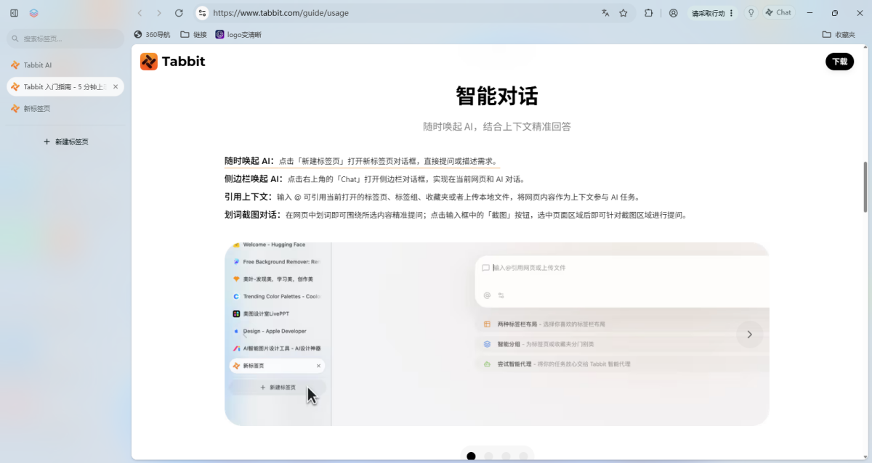
Task: Open the page translate icon
Action: click(x=605, y=13)
